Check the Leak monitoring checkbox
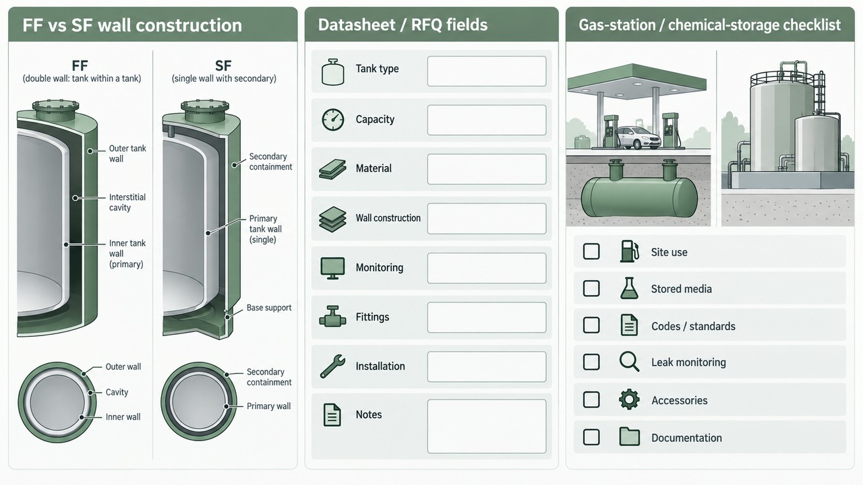Screen dimensions: 863x485 coord(591,362)
